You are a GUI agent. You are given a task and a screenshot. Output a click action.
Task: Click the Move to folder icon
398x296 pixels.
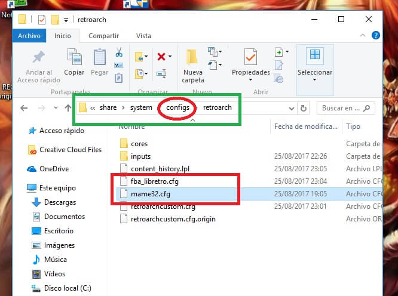(x=139, y=57)
